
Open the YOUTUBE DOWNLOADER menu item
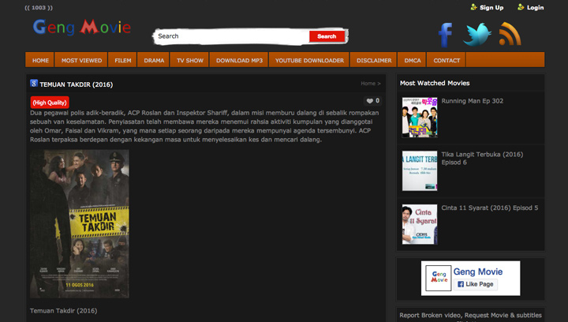pyautogui.click(x=309, y=60)
